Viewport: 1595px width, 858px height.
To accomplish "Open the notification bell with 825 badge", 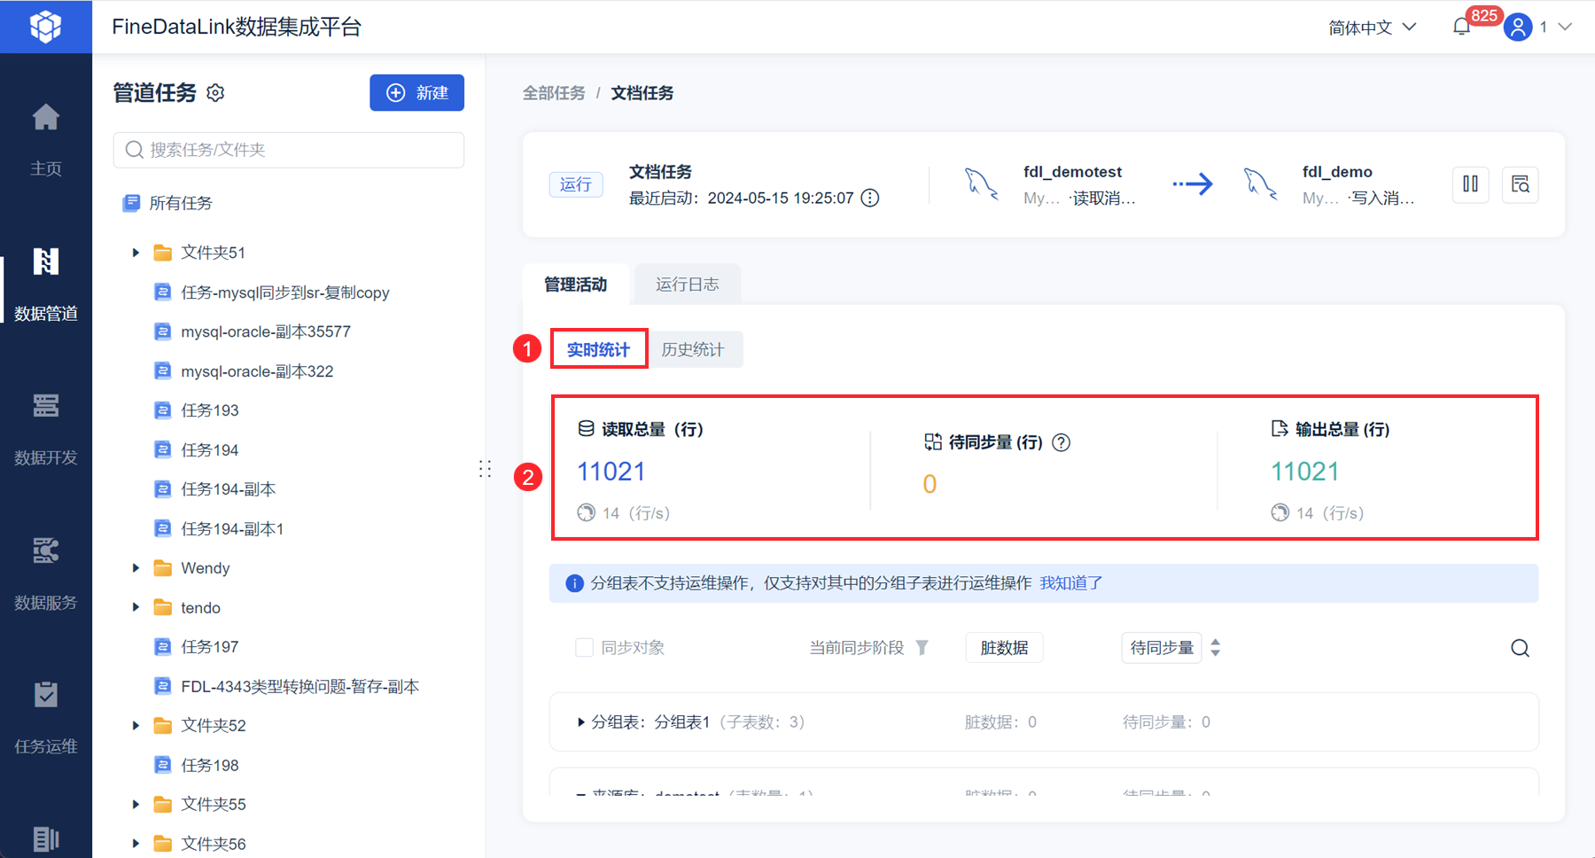I will pyautogui.click(x=1462, y=27).
